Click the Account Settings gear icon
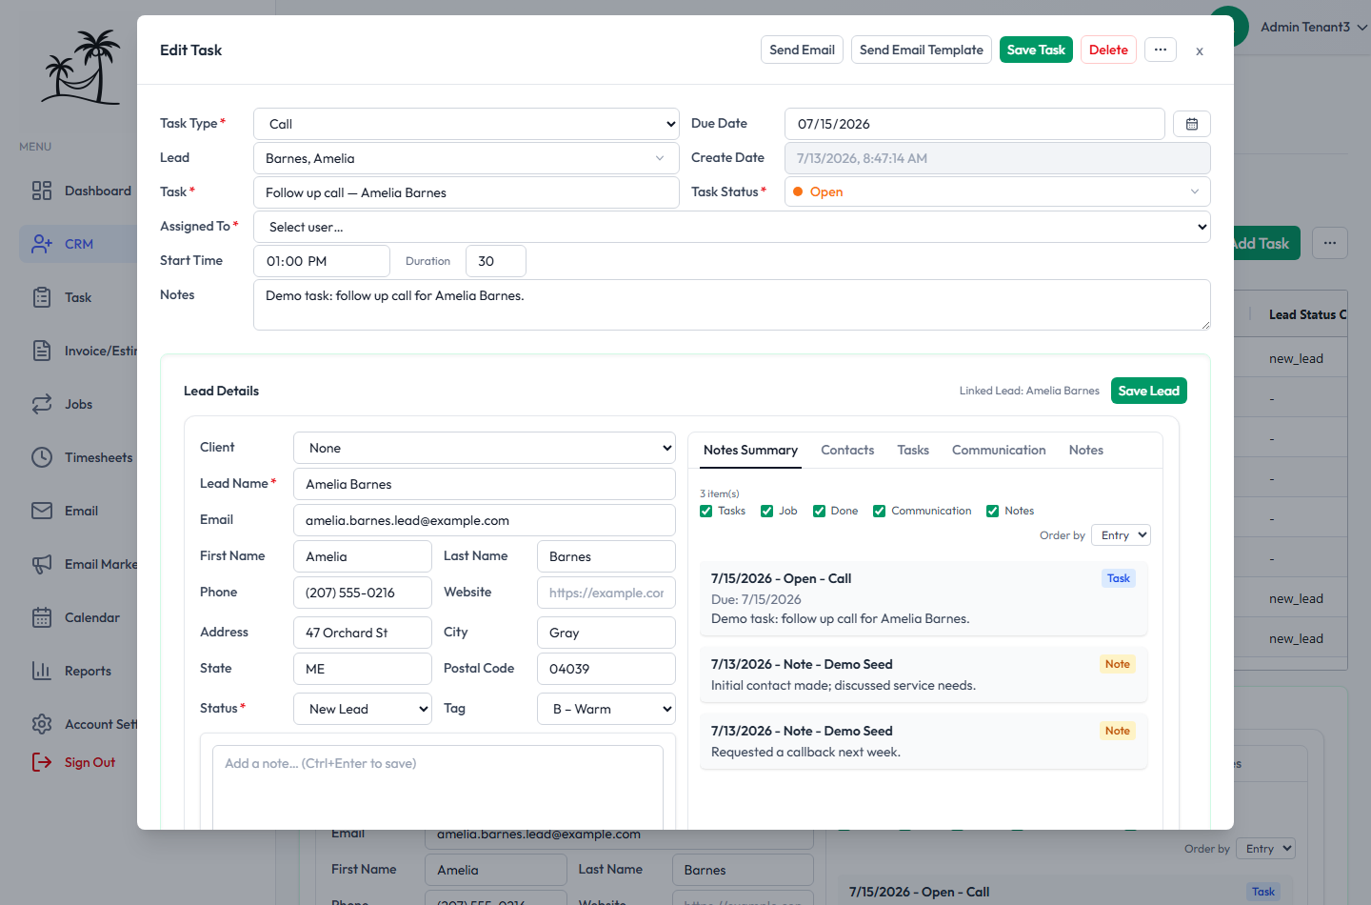Viewport: 1371px width, 905px height. tap(42, 724)
